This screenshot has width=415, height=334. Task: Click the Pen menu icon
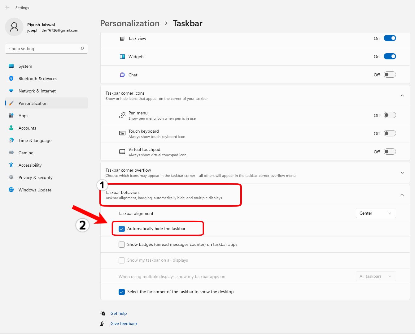point(122,115)
